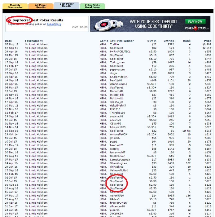Image resolution: width=215 pixels, height=217 pixels.
Task: Click winner NutttNuttt
Action: (x=116, y=98)
